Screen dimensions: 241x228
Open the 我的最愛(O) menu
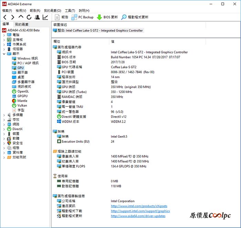(53, 11)
